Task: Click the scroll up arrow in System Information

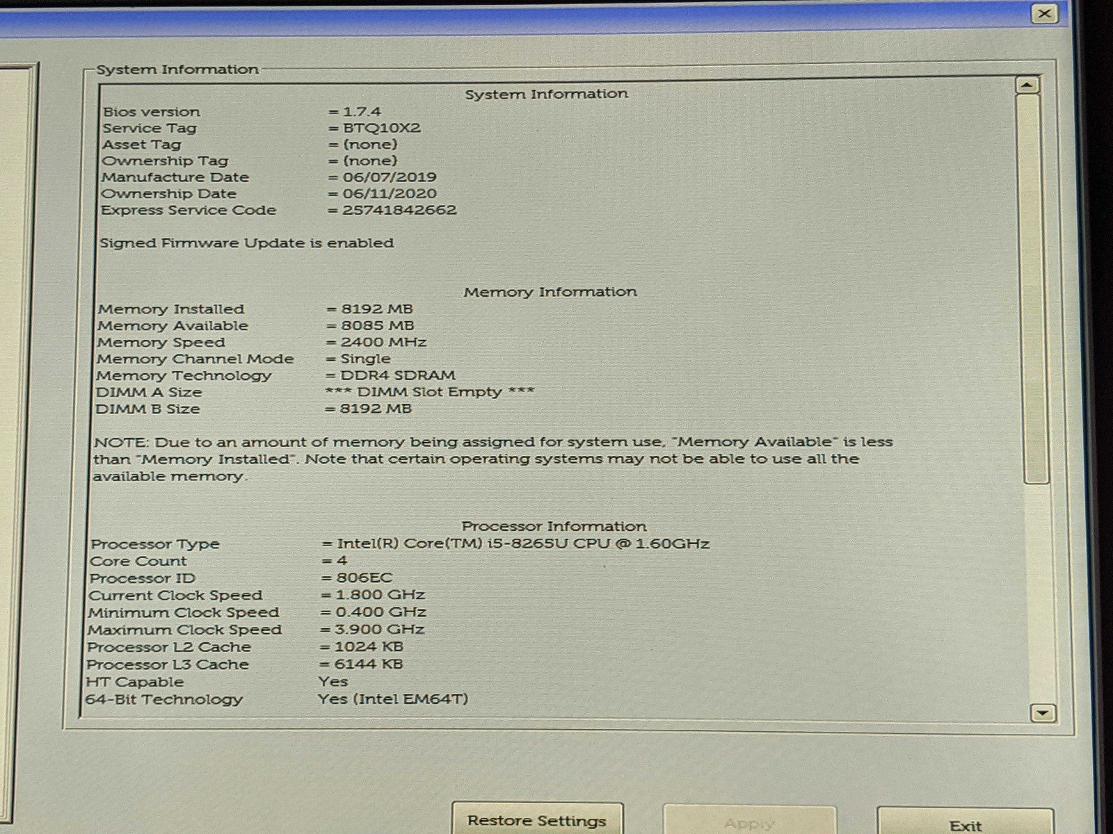Action: click(x=1027, y=85)
